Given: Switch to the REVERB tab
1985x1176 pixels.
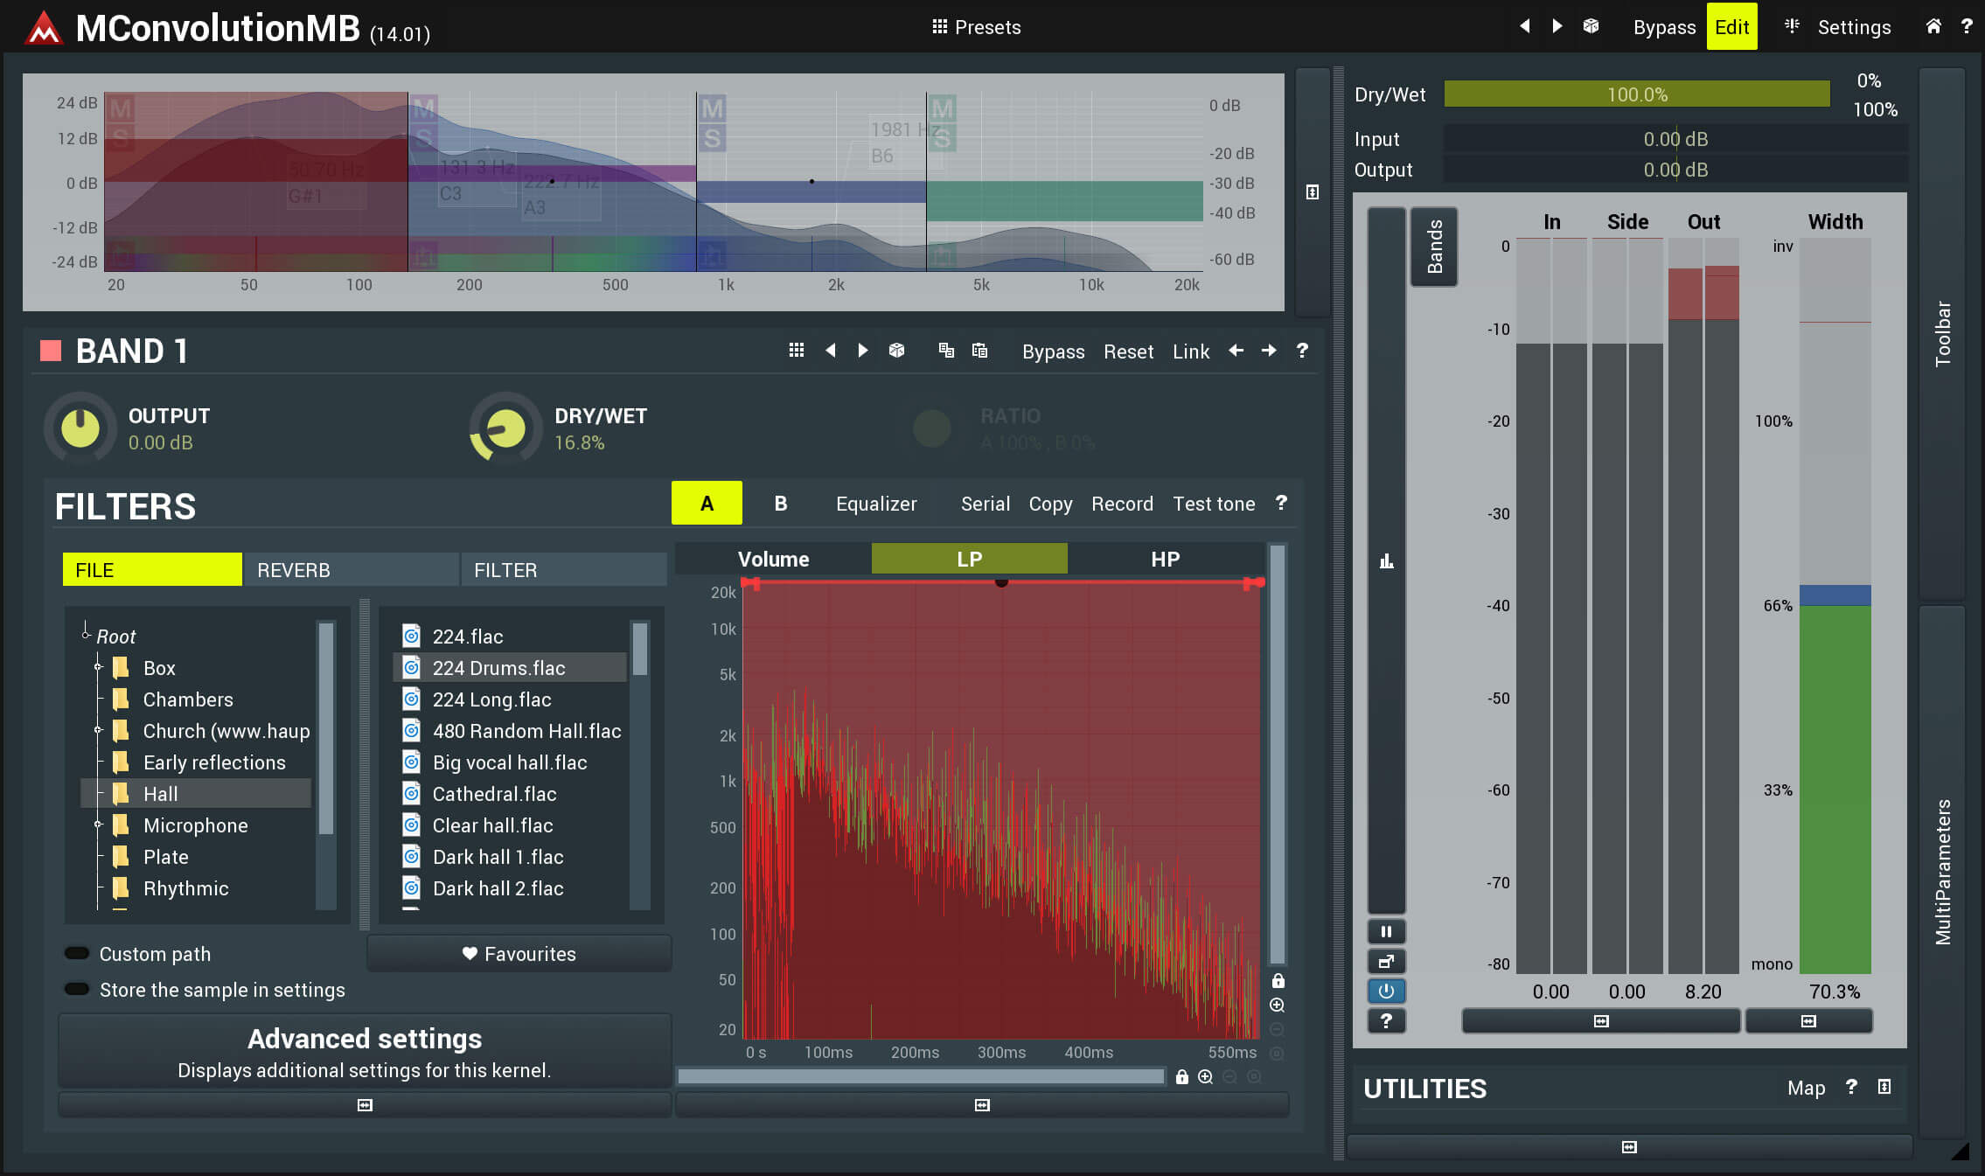Looking at the screenshot, I should (351, 570).
